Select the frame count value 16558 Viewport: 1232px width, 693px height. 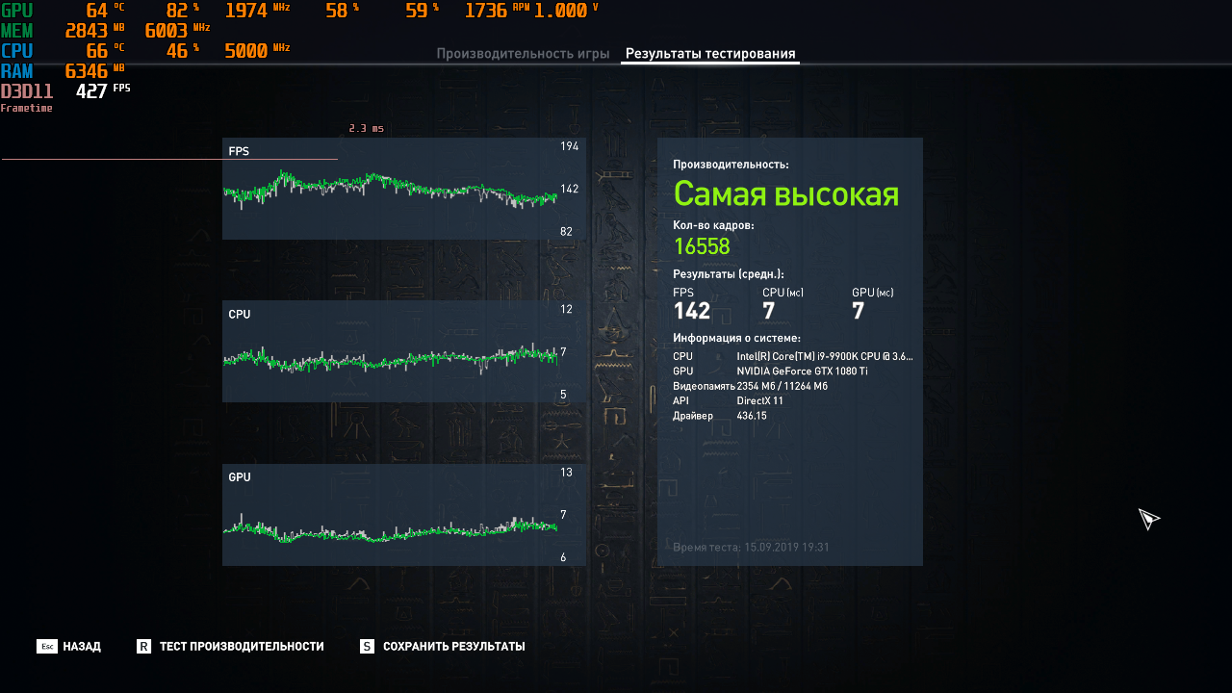coord(702,246)
